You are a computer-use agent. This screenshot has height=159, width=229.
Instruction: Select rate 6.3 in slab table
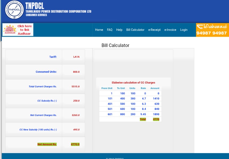(x=144, y=104)
